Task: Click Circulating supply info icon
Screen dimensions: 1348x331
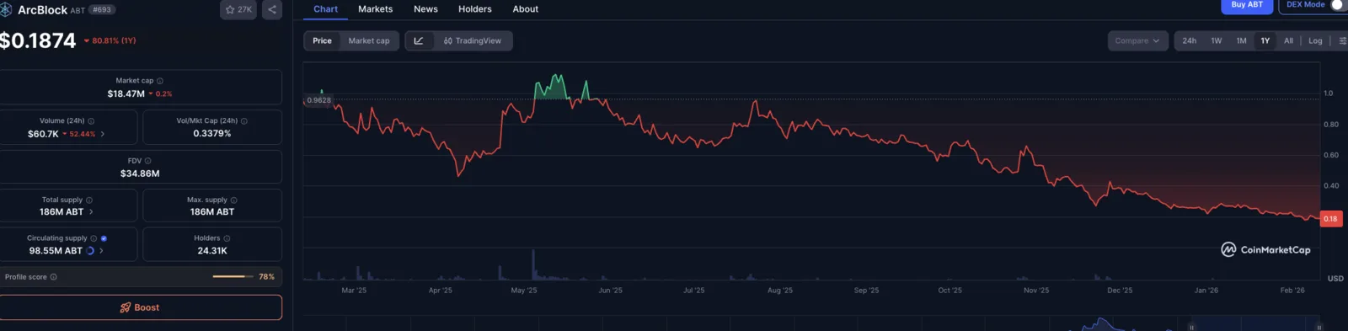Action: [94, 238]
